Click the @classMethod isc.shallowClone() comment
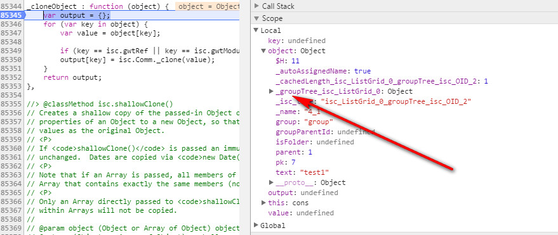 pyautogui.click(x=100, y=105)
